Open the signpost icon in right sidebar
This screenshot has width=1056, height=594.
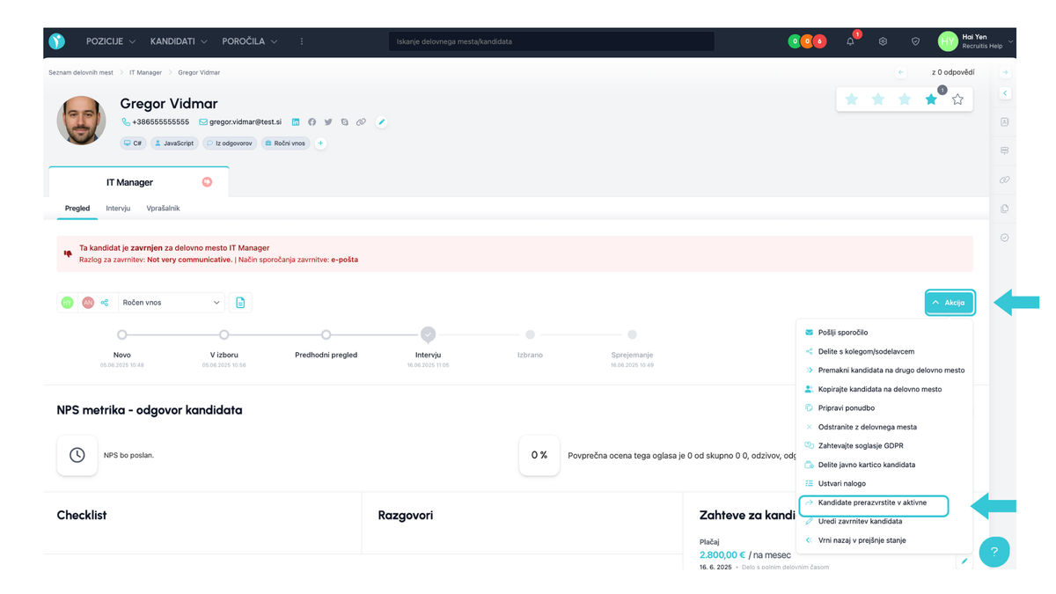1005,151
